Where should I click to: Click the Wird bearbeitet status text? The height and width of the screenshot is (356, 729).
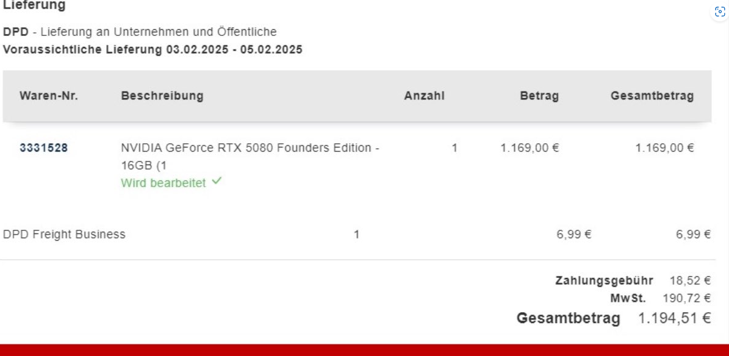coord(163,183)
